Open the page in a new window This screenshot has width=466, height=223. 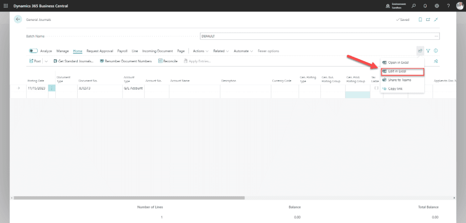click(x=428, y=19)
